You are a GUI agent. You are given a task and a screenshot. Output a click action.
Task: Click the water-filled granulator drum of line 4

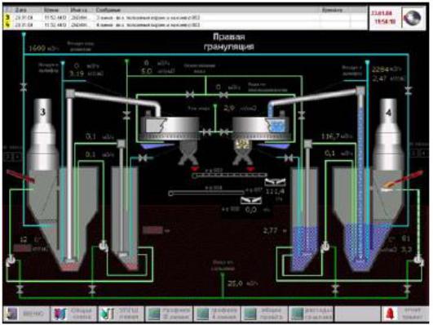tap(261, 127)
